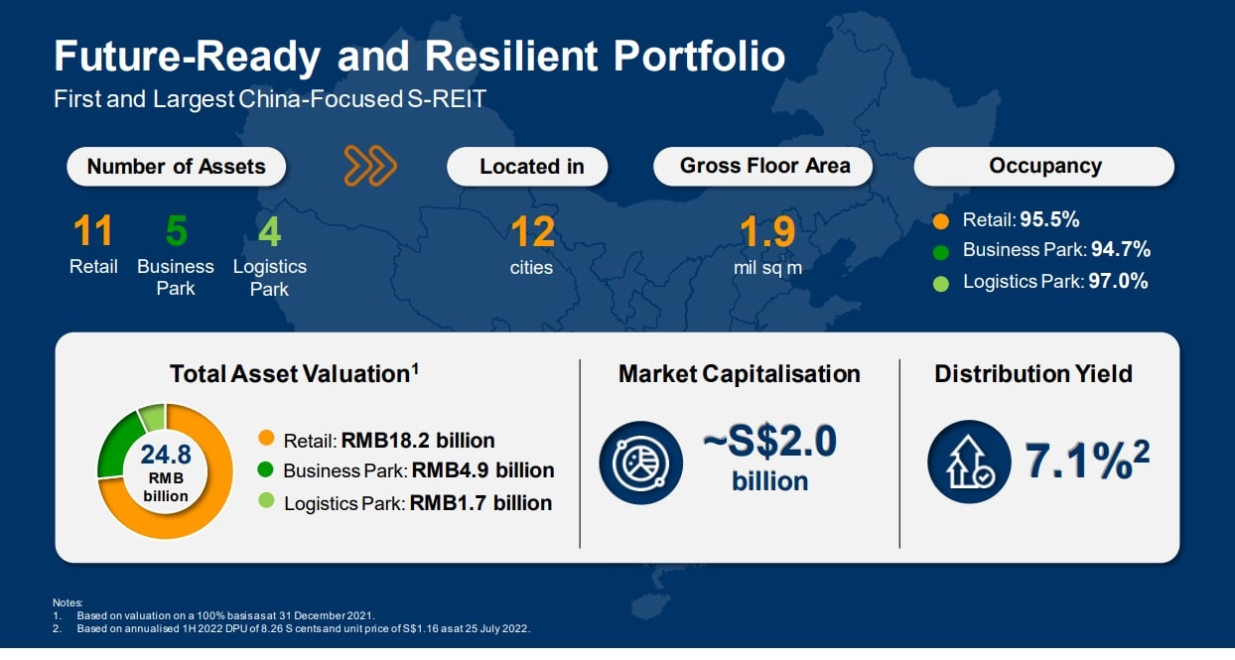
Task: Click the light green Logistics Park valuation legend dot
Action: click(x=265, y=502)
